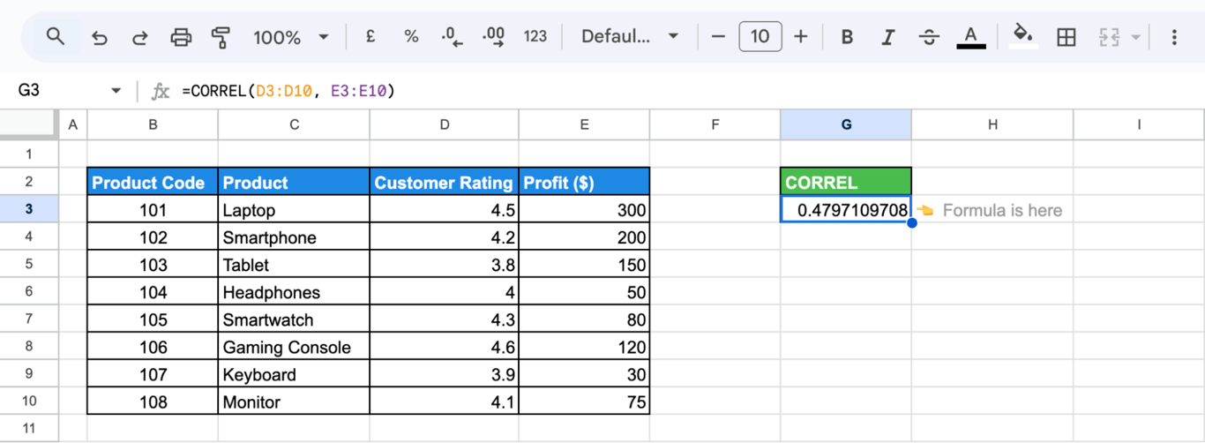Click the search menus magnifier icon
The height and width of the screenshot is (443, 1205).
pyautogui.click(x=56, y=37)
